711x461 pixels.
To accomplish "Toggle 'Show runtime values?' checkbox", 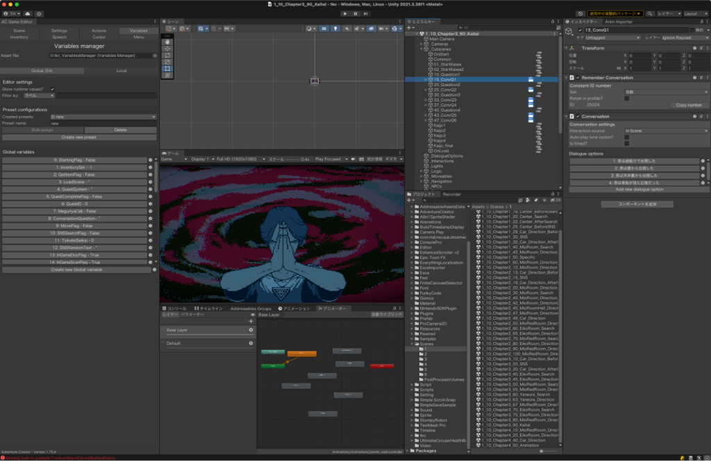I will click(53, 89).
